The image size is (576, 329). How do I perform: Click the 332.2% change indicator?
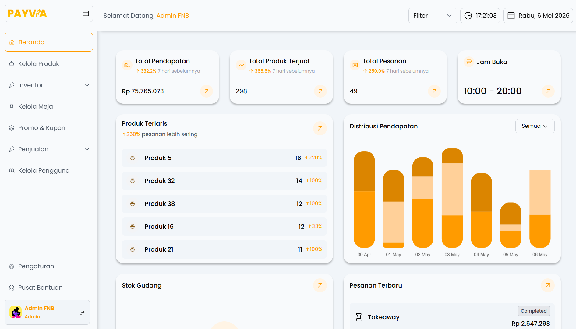pos(146,71)
